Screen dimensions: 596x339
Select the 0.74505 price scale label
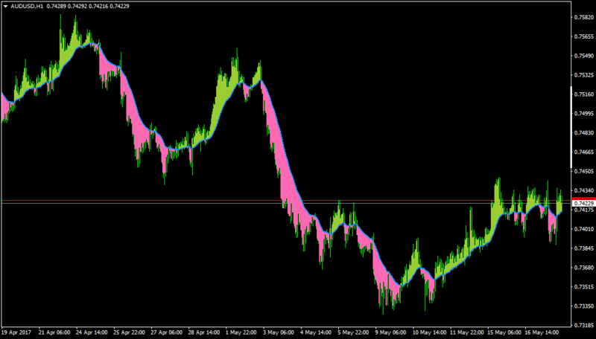(584, 172)
